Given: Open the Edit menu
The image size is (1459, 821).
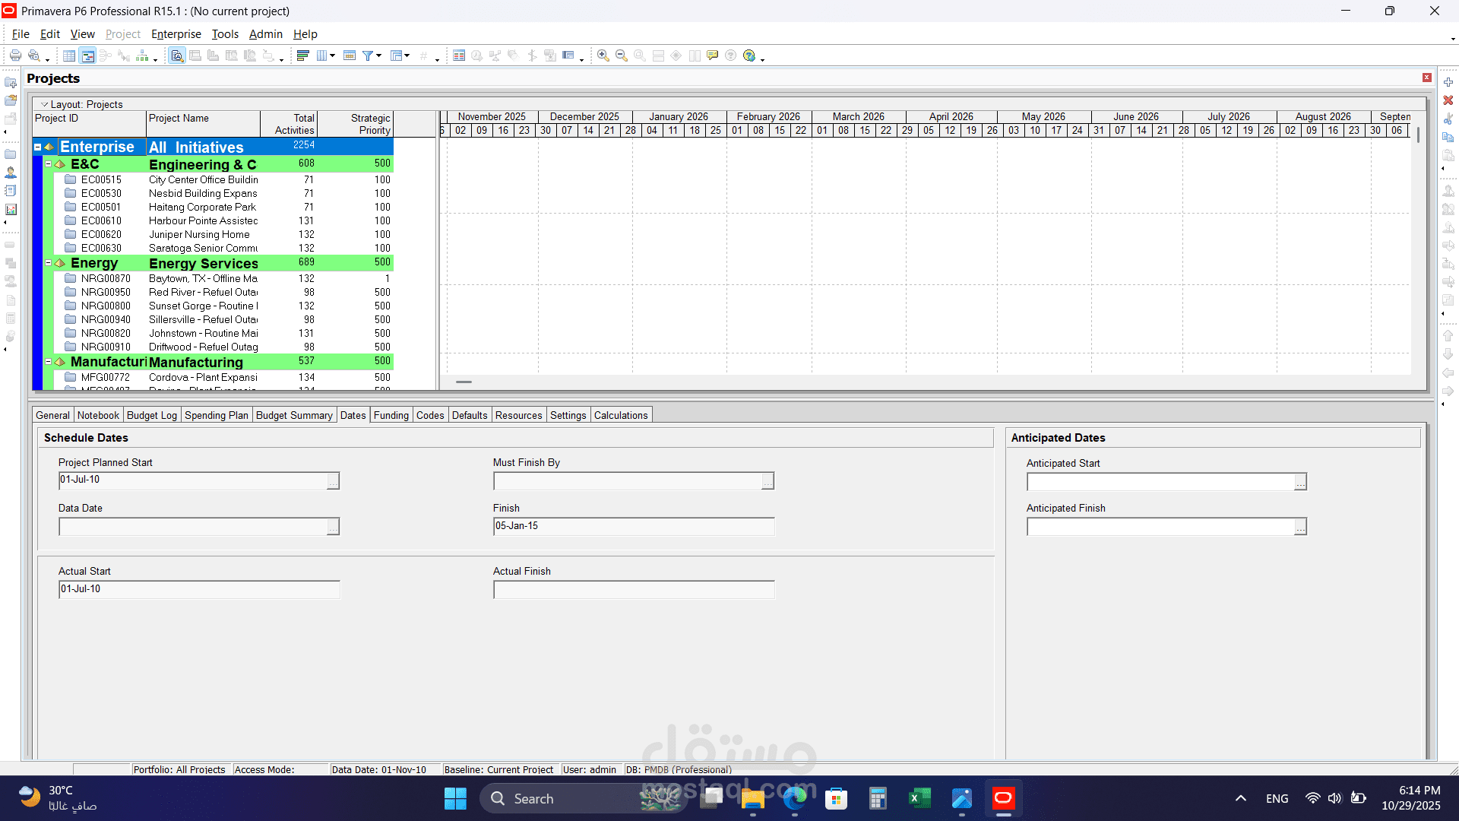Looking at the screenshot, I should [50, 34].
